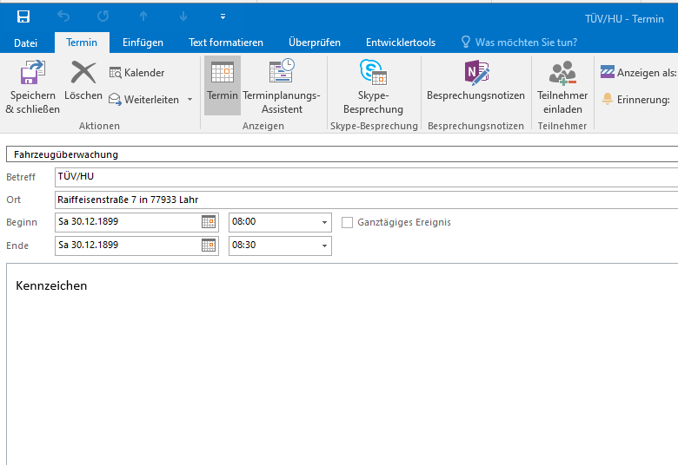
Task: Click the Betreff field containing TÜV/HU
Action: click(x=366, y=177)
